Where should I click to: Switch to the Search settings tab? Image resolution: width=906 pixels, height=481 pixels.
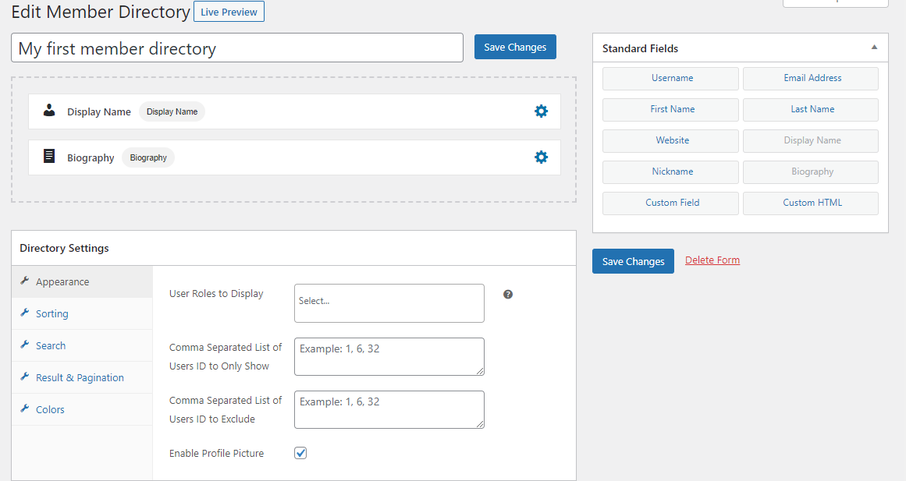click(x=82, y=345)
